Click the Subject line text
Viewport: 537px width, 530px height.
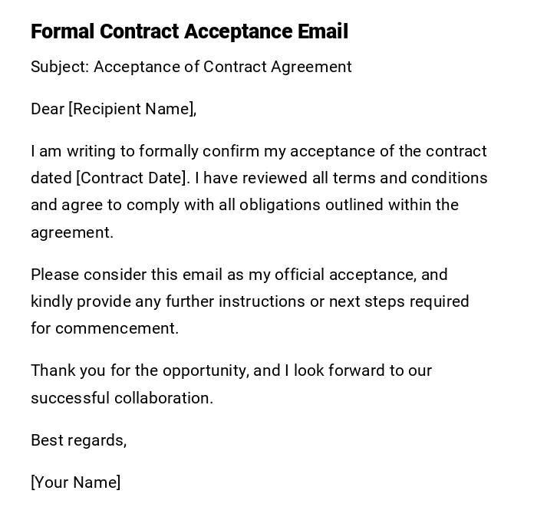pyautogui.click(x=191, y=67)
